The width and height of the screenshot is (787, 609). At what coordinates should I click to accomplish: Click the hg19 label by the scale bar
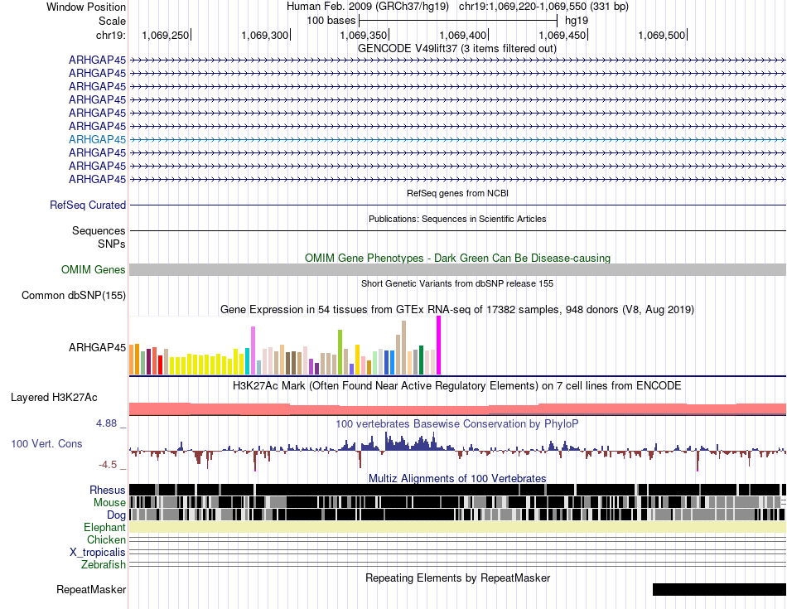pos(577,21)
